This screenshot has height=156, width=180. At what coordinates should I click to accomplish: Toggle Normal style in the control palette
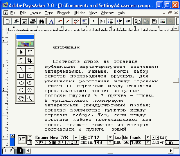[x=37, y=142]
